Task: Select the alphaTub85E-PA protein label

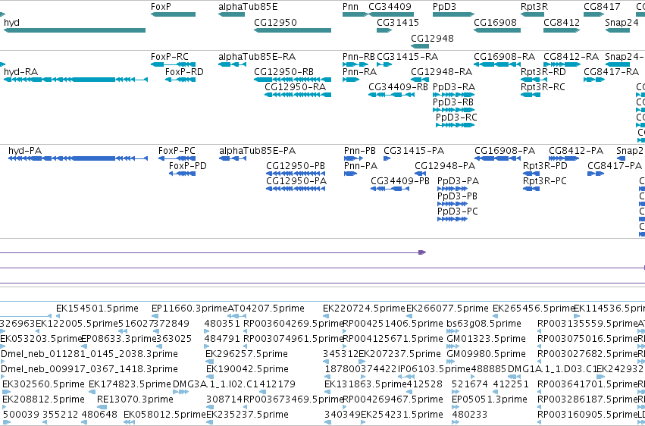Action: point(258,151)
